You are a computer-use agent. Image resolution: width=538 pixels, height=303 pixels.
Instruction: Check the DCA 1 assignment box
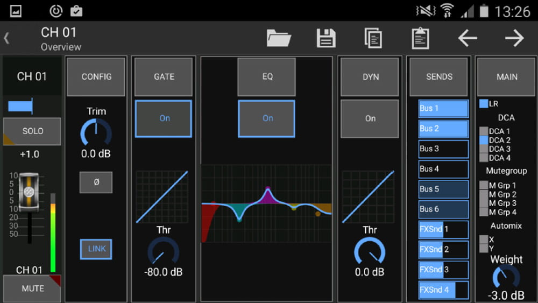484,131
